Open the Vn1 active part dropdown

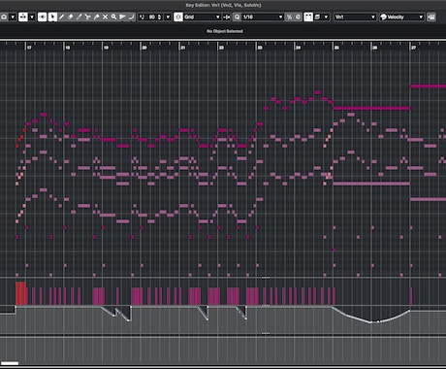point(355,17)
